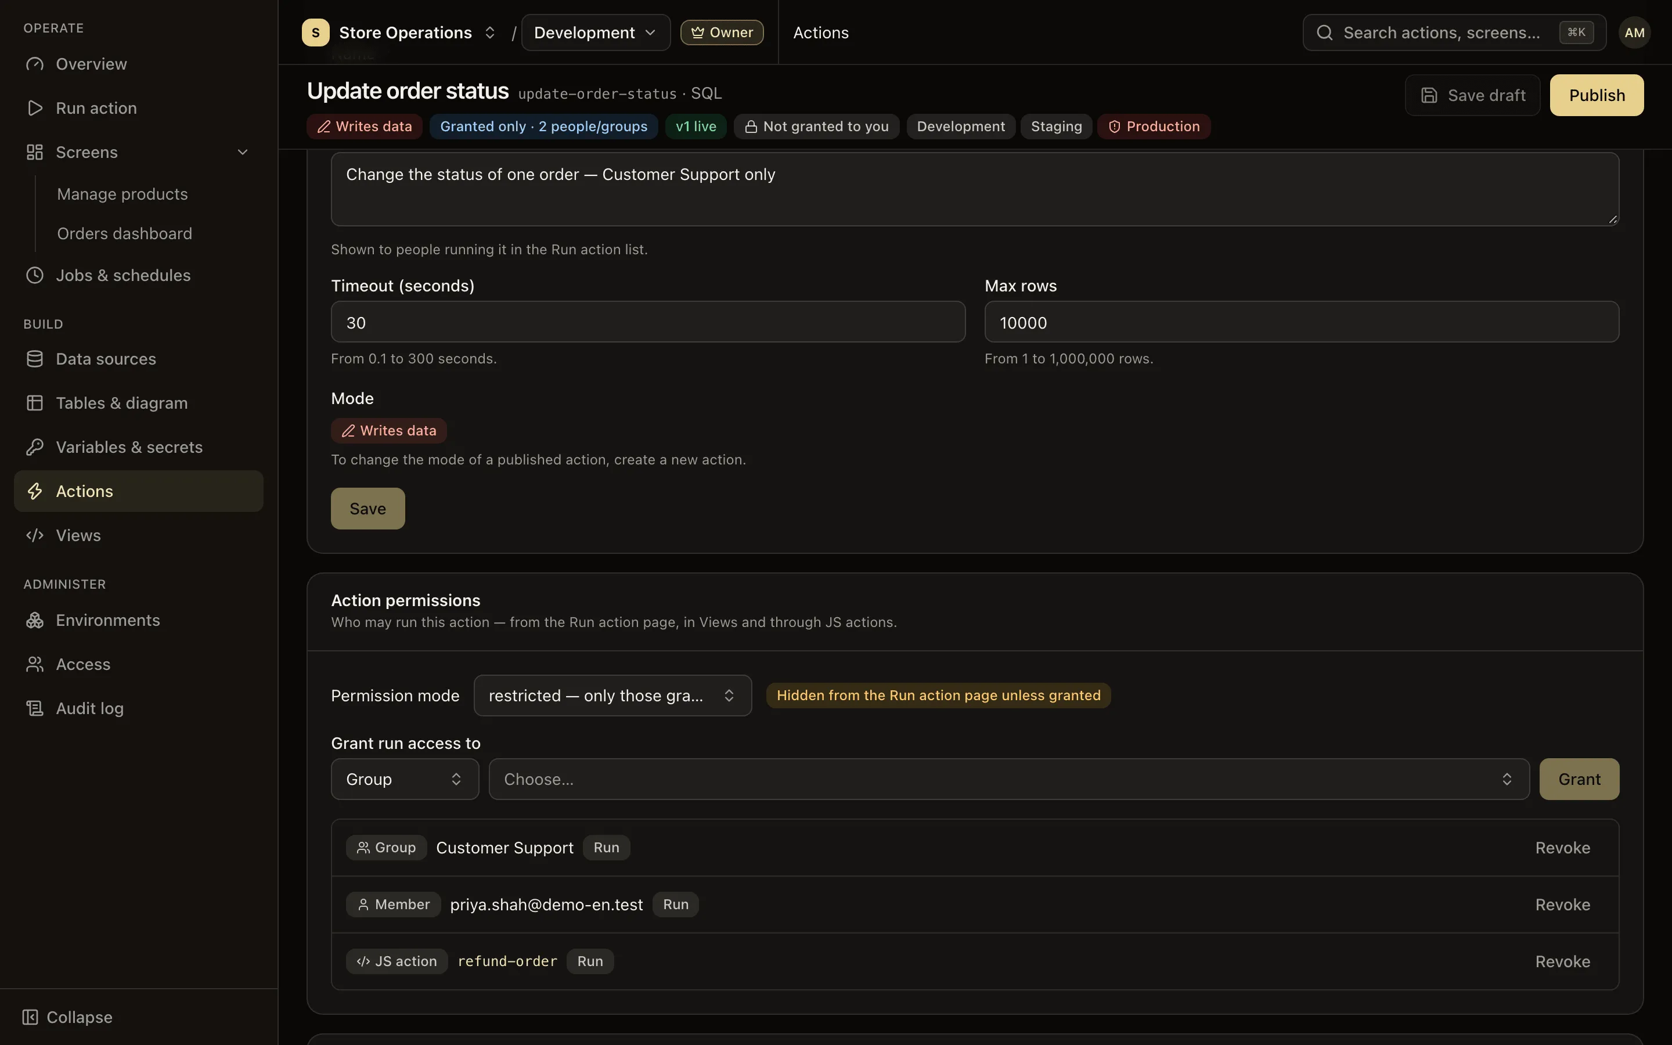Click the v1 live version badge
The width and height of the screenshot is (1672, 1045).
pyautogui.click(x=696, y=127)
